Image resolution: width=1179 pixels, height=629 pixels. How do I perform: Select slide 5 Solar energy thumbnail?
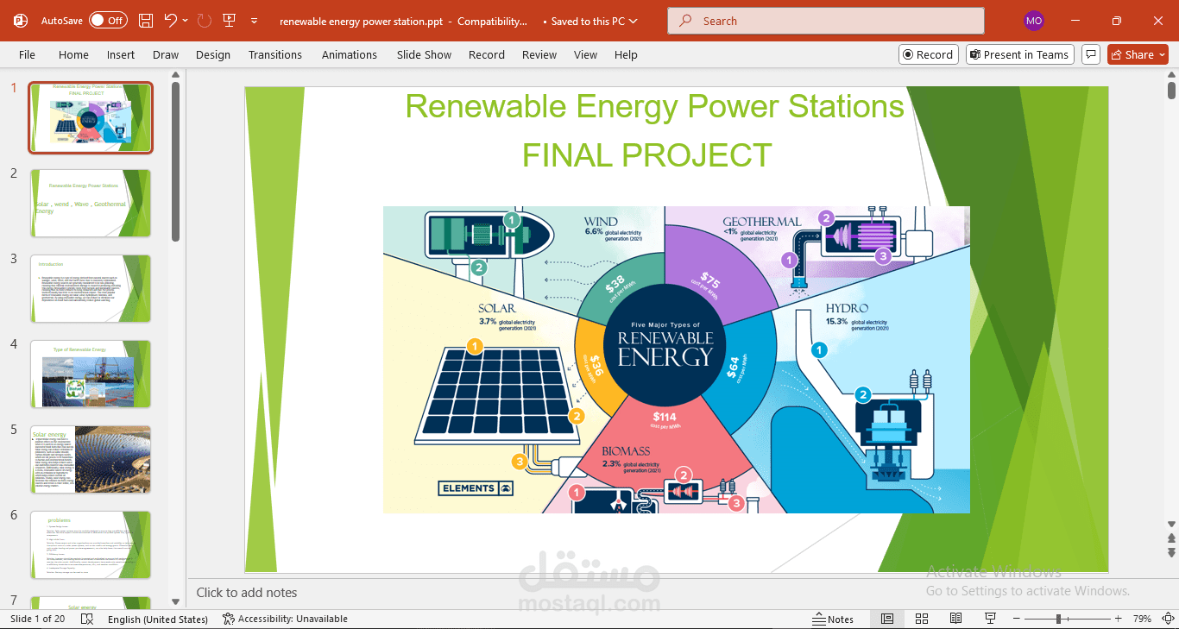(x=91, y=459)
